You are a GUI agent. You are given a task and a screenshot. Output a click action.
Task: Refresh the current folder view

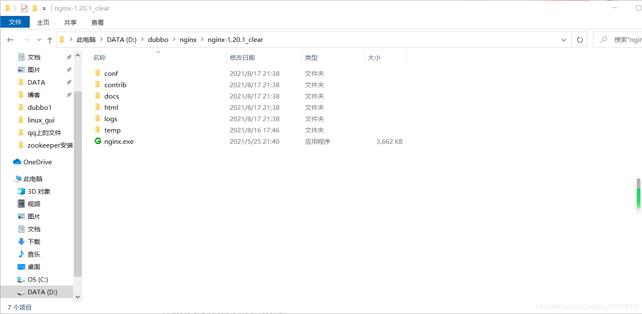coord(580,40)
